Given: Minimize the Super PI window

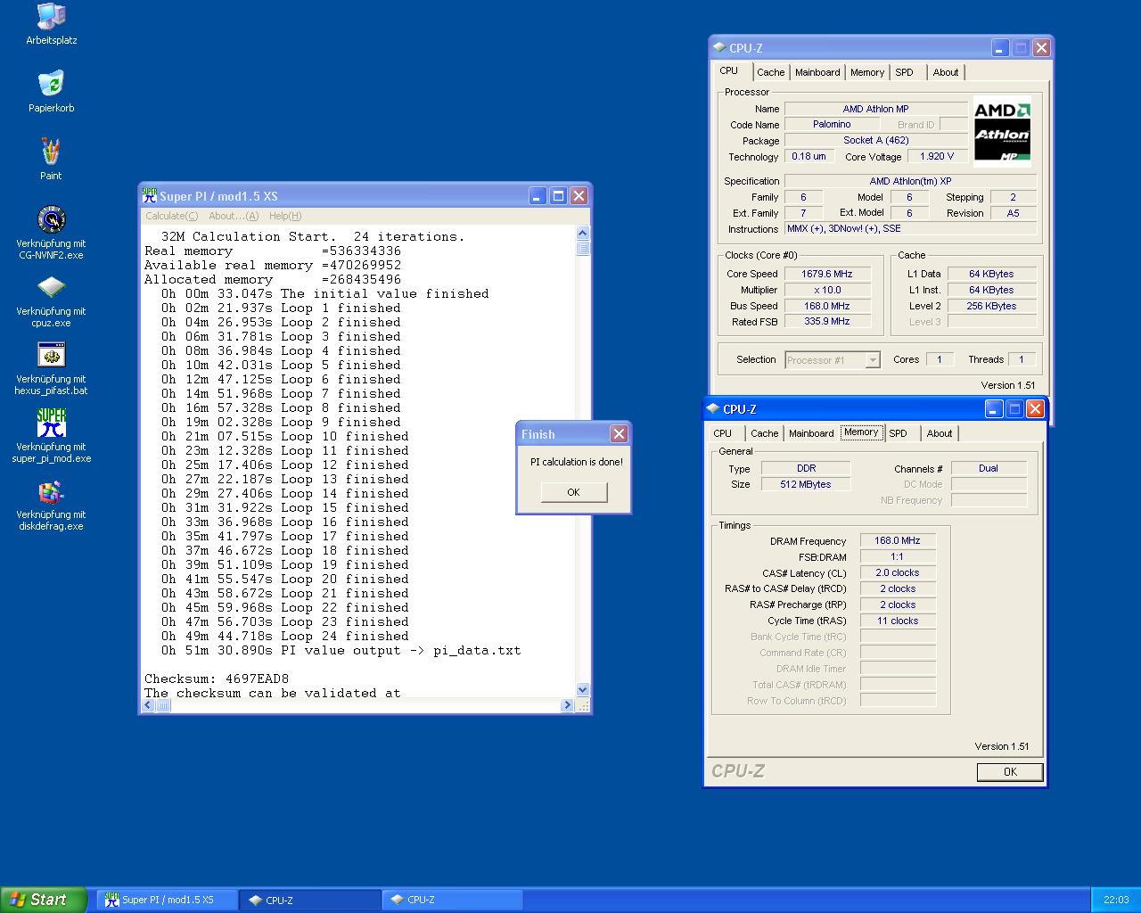Looking at the screenshot, I should [x=538, y=196].
